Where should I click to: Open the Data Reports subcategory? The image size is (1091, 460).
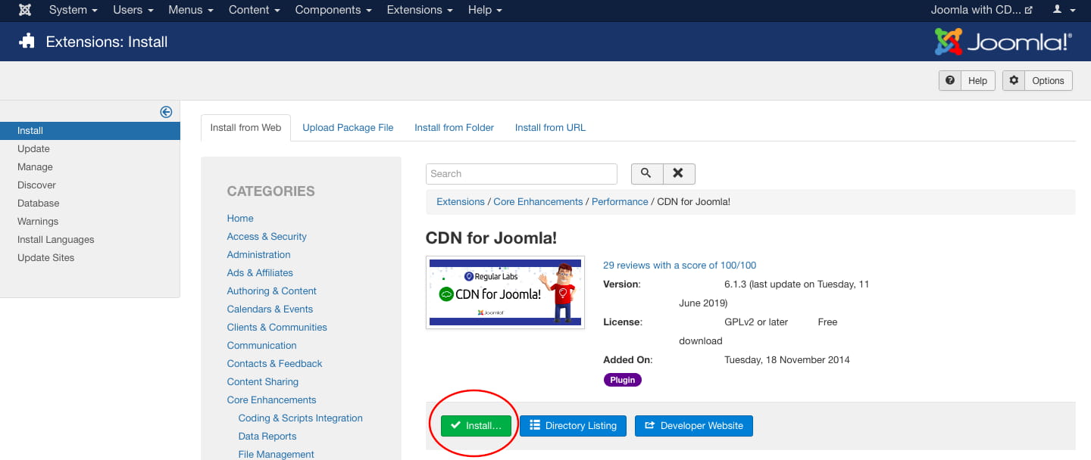pyautogui.click(x=267, y=437)
